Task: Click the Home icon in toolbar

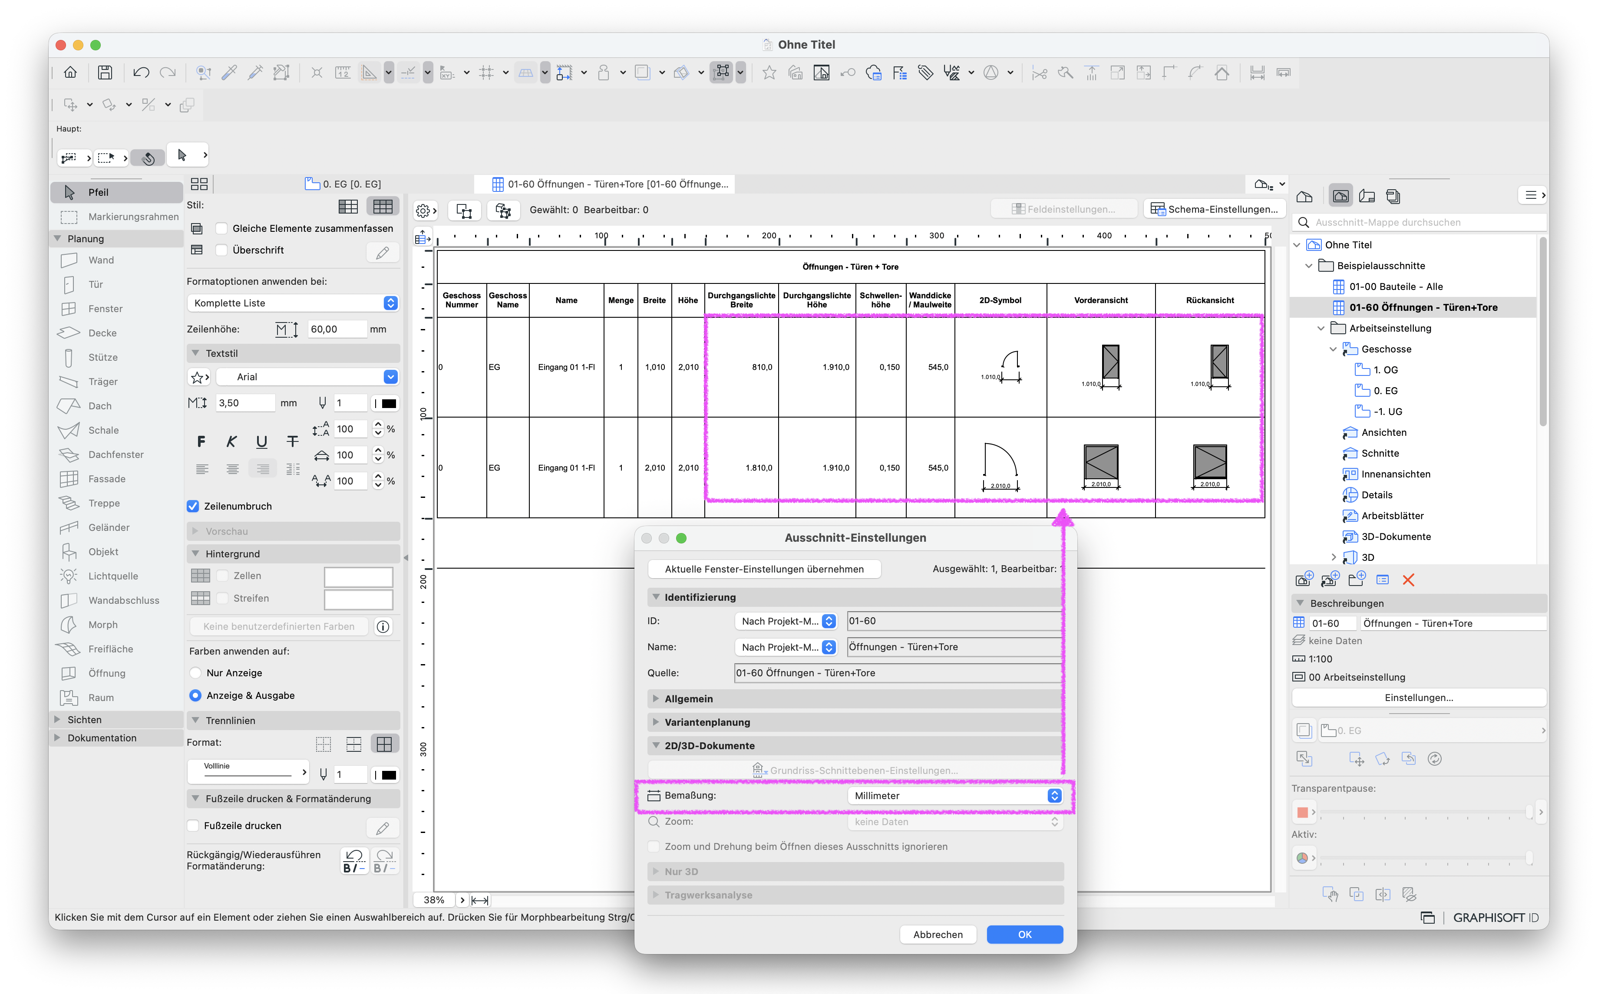Action: point(70,72)
